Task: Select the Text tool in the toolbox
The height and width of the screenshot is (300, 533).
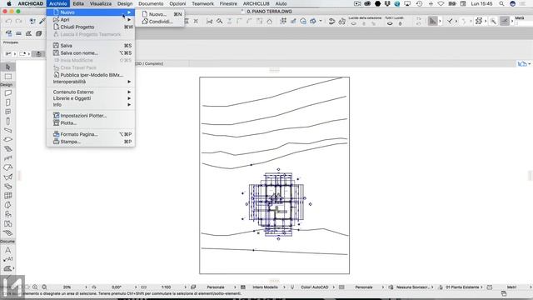Action: tap(8, 250)
